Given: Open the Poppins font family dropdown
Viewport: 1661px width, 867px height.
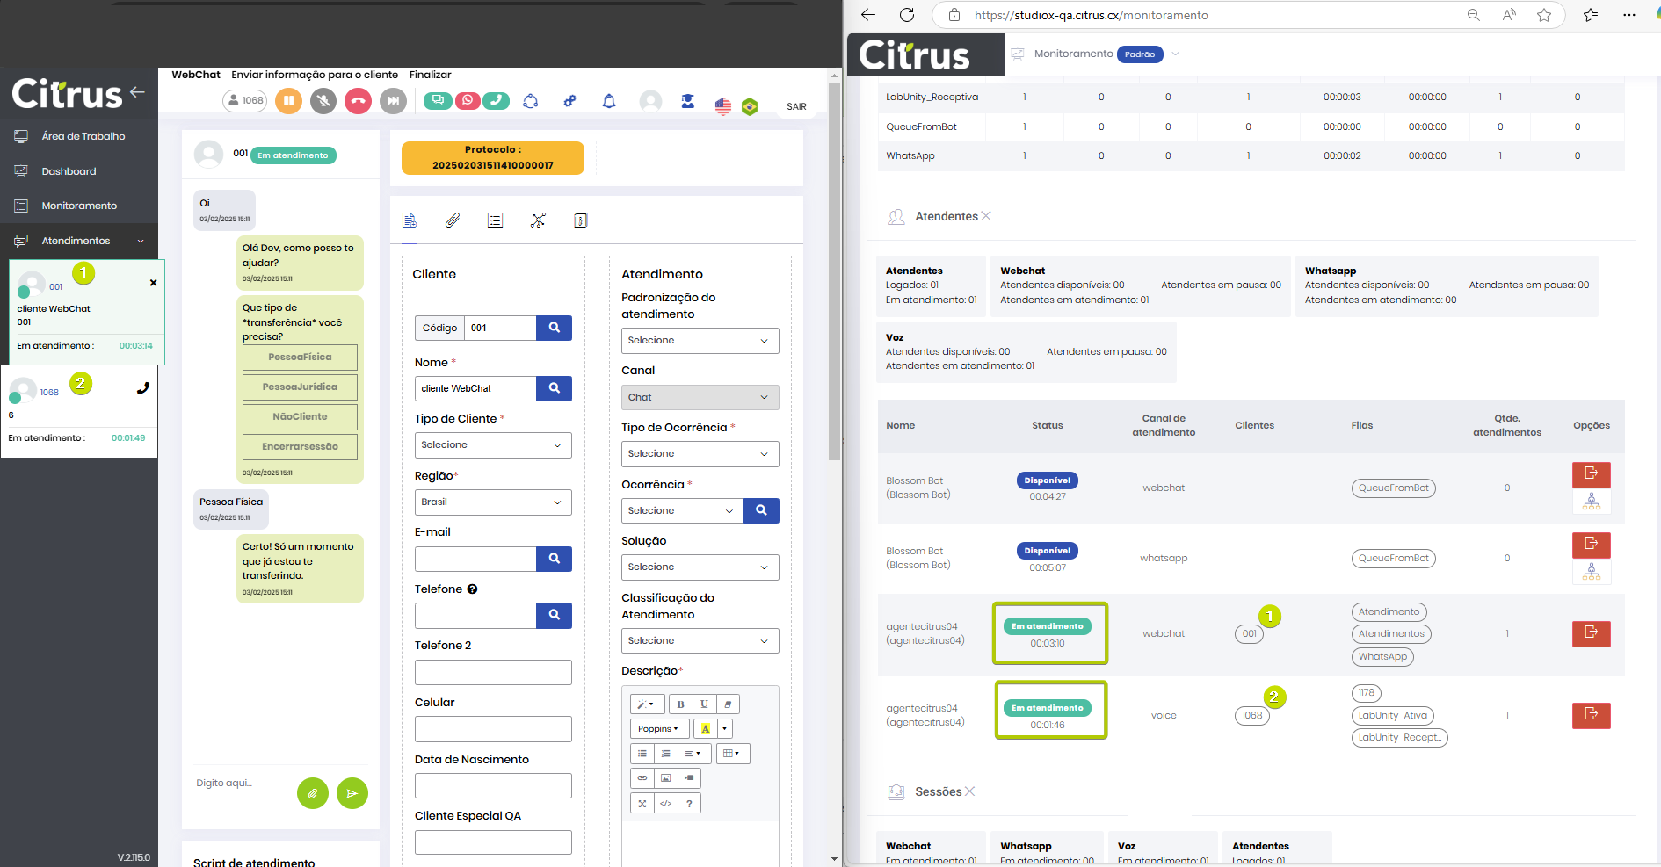Looking at the screenshot, I should (x=658, y=729).
